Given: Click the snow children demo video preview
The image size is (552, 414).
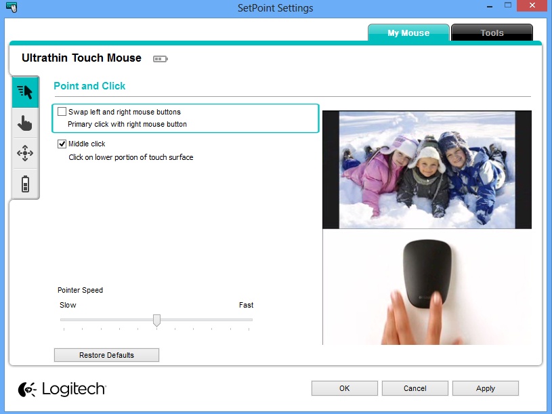Looking at the screenshot, I should point(427,169).
